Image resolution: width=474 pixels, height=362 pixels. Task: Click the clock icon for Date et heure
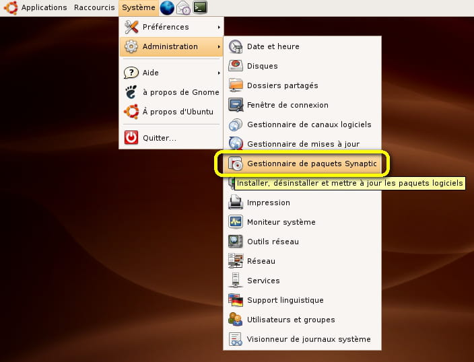[x=236, y=46]
